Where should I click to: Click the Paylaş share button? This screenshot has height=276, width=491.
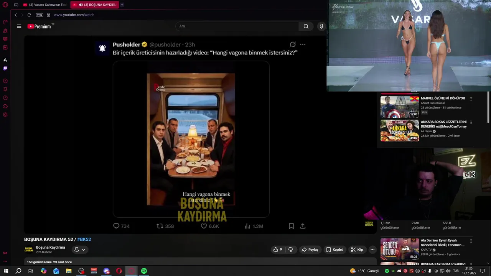tap(310, 250)
